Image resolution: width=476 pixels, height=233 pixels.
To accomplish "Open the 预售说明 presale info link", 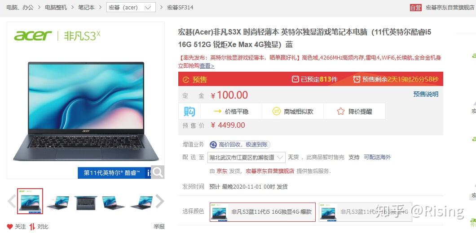I will coord(426,94).
